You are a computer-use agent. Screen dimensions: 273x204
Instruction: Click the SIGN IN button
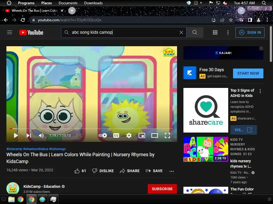coord(250,32)
